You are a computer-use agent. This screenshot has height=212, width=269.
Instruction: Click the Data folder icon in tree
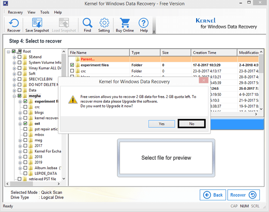click(x=25, y=90)
